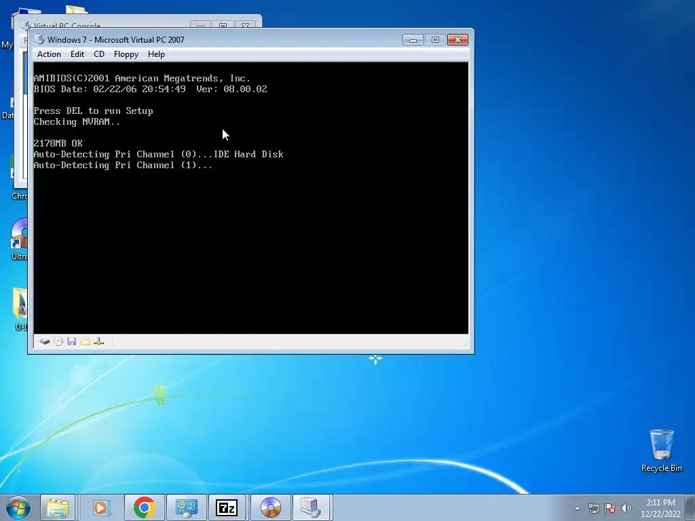The image size is (695, 521).
Task: Open the Action Center flag icon
Action: pos(610,508)
